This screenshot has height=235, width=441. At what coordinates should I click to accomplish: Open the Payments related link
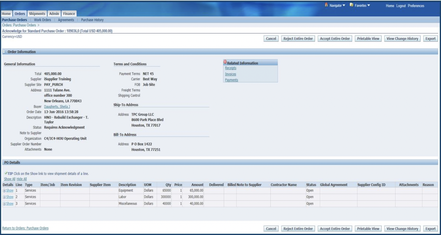pos(231,80)
